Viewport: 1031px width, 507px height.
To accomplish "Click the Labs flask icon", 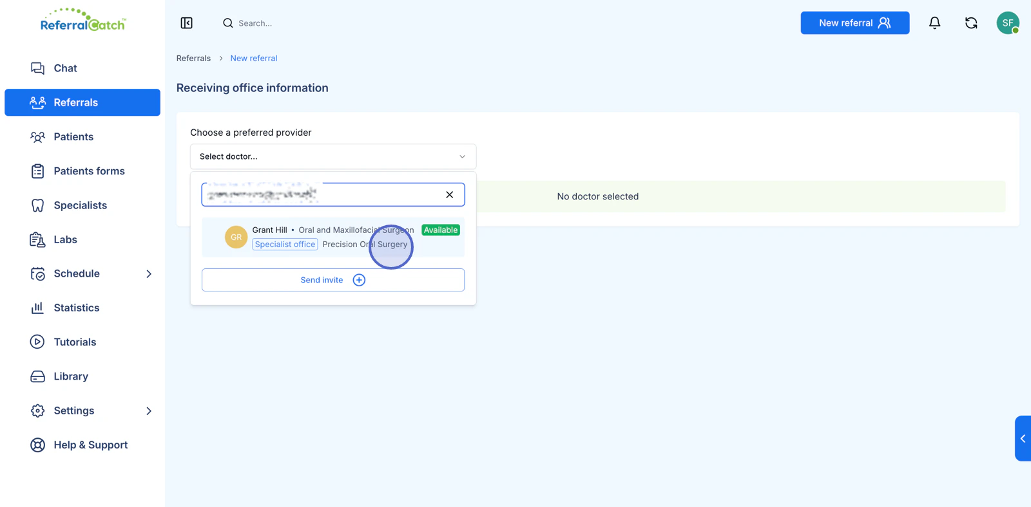I will pyautogui.click(x=37, y=239).
